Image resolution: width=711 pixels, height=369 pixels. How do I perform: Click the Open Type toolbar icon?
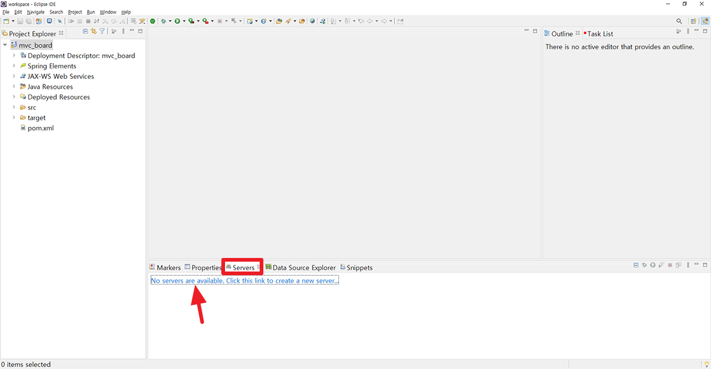tap(278, 21)
